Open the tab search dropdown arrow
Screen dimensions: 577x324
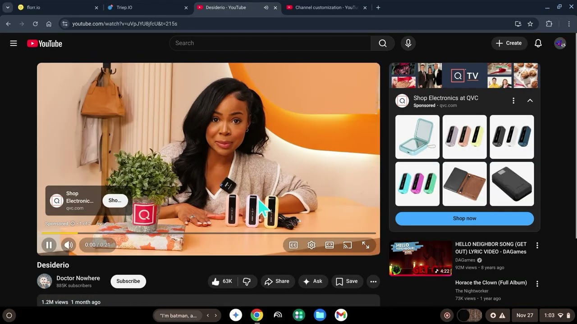pyautogui.click(x=7, y=8)
